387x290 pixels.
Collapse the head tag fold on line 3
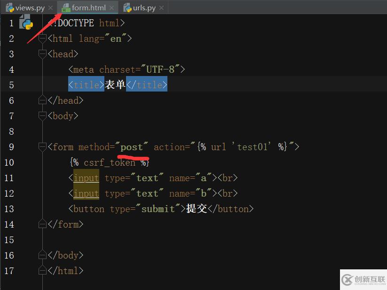[42, 54]
